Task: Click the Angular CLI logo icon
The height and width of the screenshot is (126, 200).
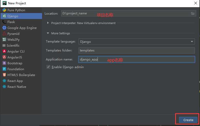Action: pos(4,51)
